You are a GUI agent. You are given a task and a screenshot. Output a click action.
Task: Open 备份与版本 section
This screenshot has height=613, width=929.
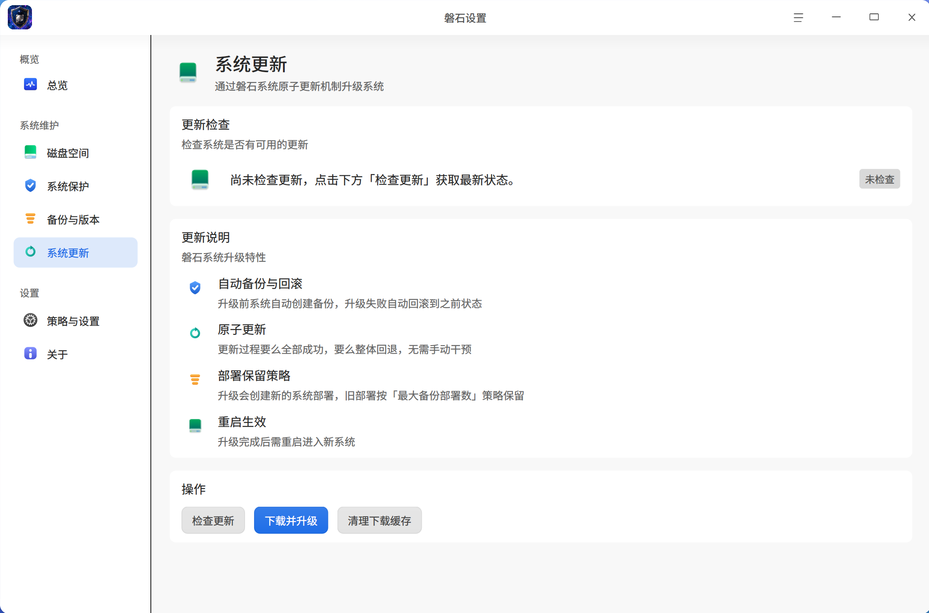point(76,219)
